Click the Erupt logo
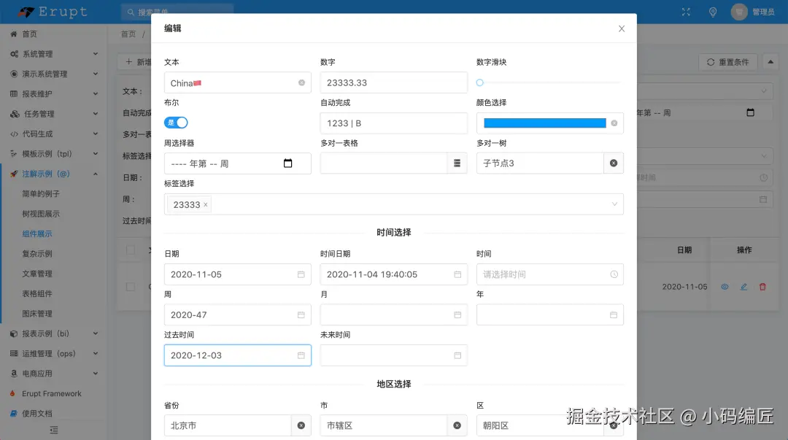The image size is (788, 440). (x=53, y=12)
